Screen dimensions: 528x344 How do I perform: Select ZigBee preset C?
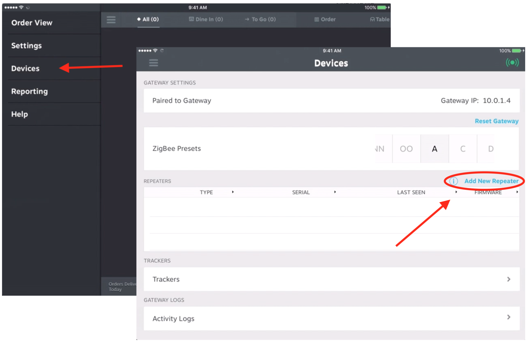[463, 149]
